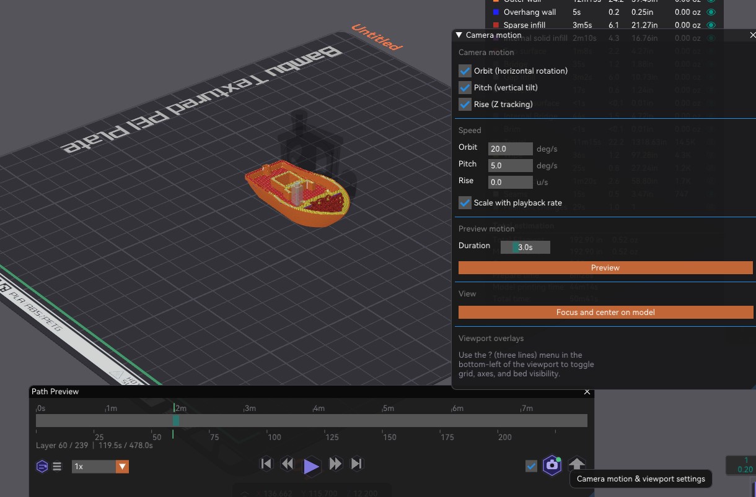Image resolution: width=756 pixels, height=497 pixels.
Task: Disable Scale with playback rate
Action: pyautogui.click(x=465, y=202)
